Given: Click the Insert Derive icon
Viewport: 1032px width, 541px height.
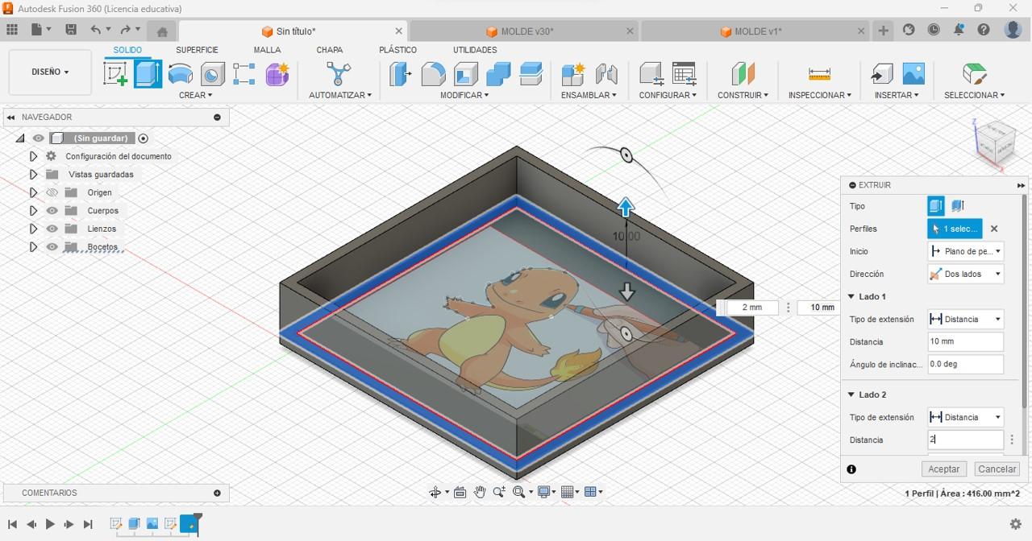Looking at the screenshot, I should [x=881, y=74].
